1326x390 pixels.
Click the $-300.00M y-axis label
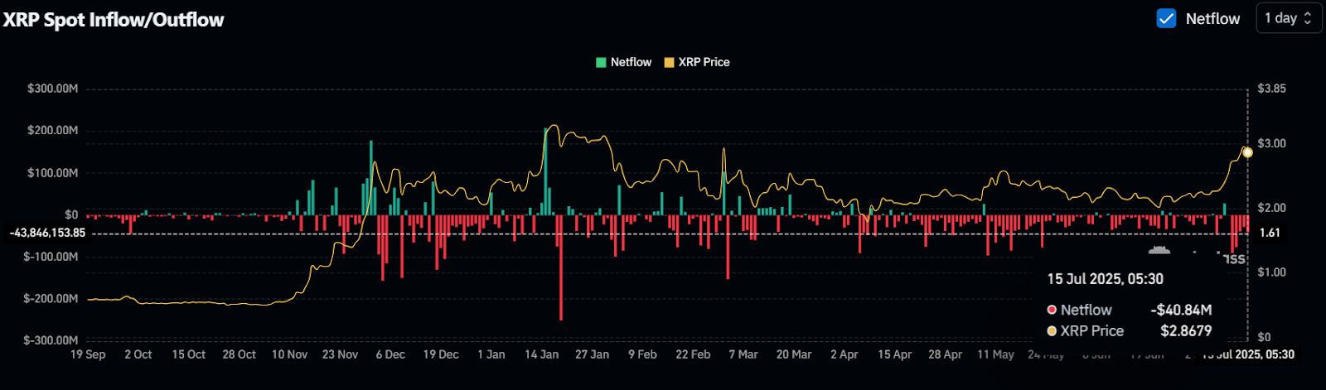[51, 340]
